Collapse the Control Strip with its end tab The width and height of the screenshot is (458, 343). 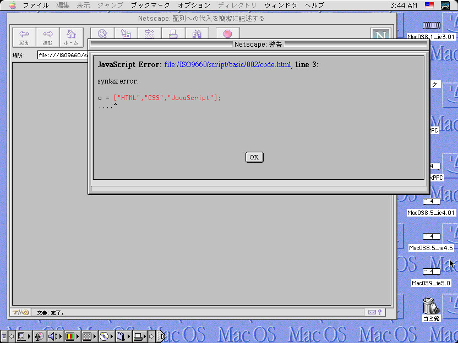(161, 336)
